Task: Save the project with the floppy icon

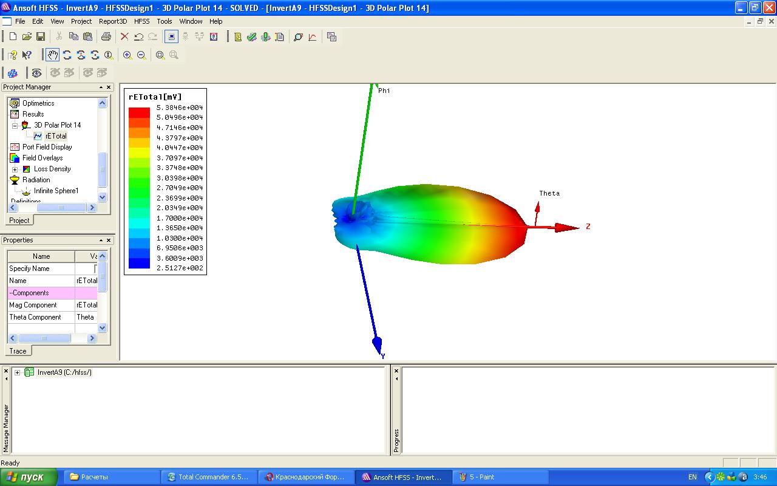Action: (x=41, y=37)
